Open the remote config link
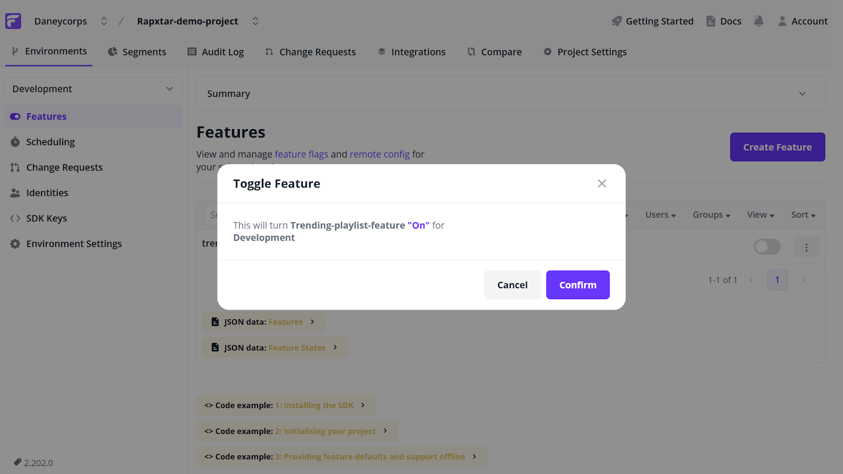Image resolution: width=843 pixels, height=474 pixels. point(380,154)
